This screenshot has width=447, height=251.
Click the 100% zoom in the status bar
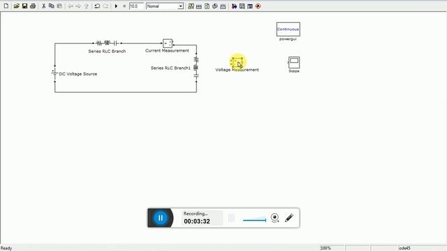325,248
